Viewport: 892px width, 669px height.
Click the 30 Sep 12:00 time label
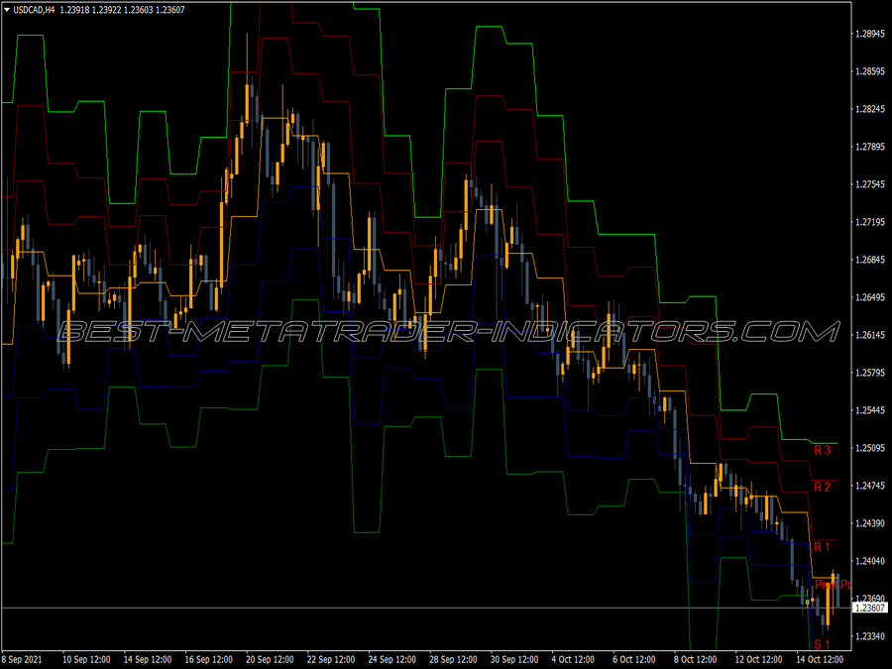pos(514,659)
